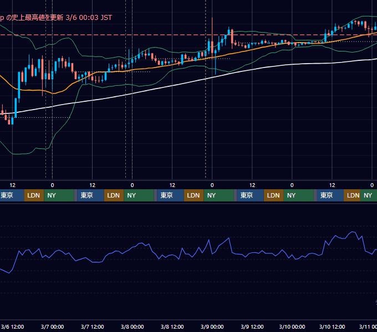Click the 東京 session block for 3/9

tap(250, 195)
